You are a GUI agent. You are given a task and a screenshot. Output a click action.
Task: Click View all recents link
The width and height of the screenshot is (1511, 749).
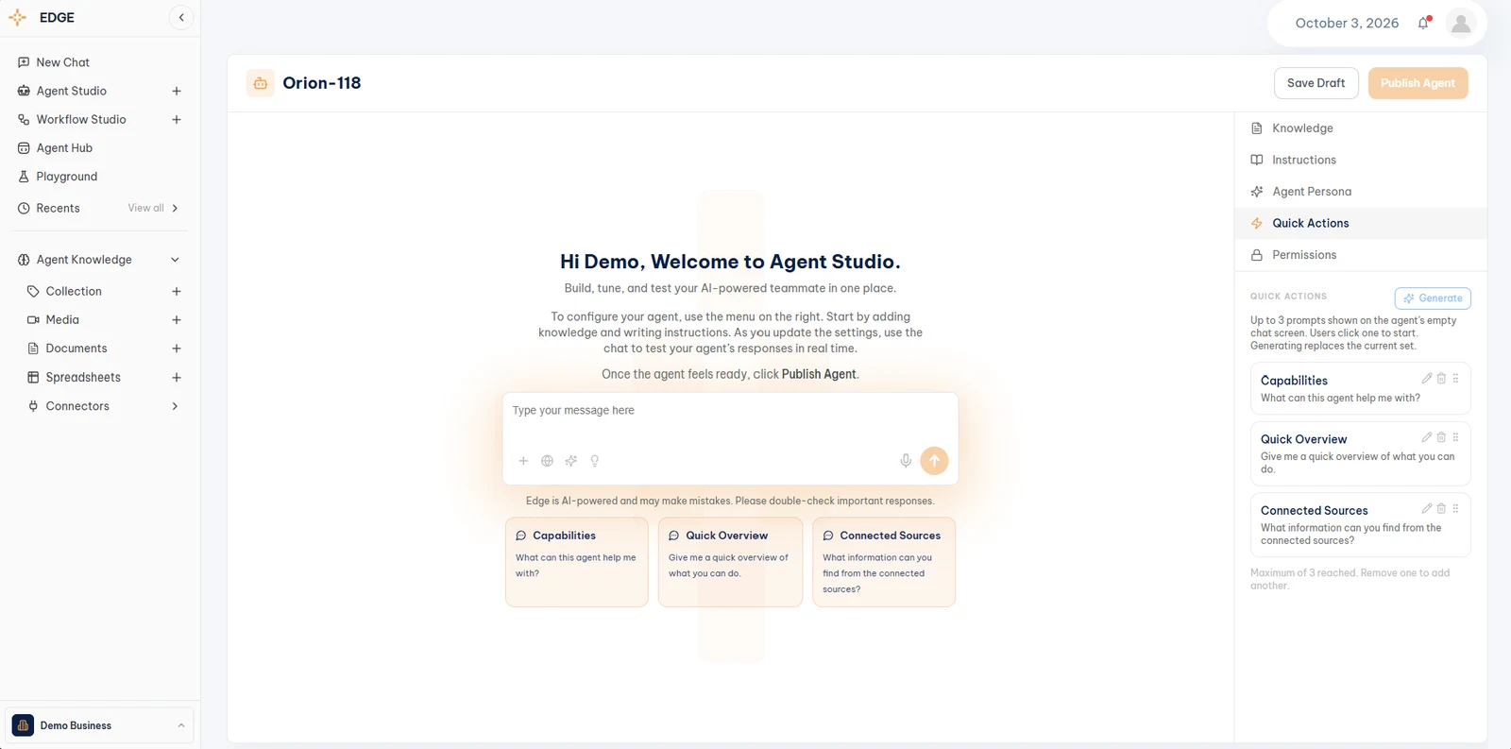click(146, 208)
